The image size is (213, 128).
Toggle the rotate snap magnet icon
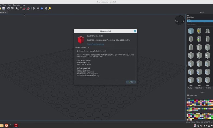28,8
